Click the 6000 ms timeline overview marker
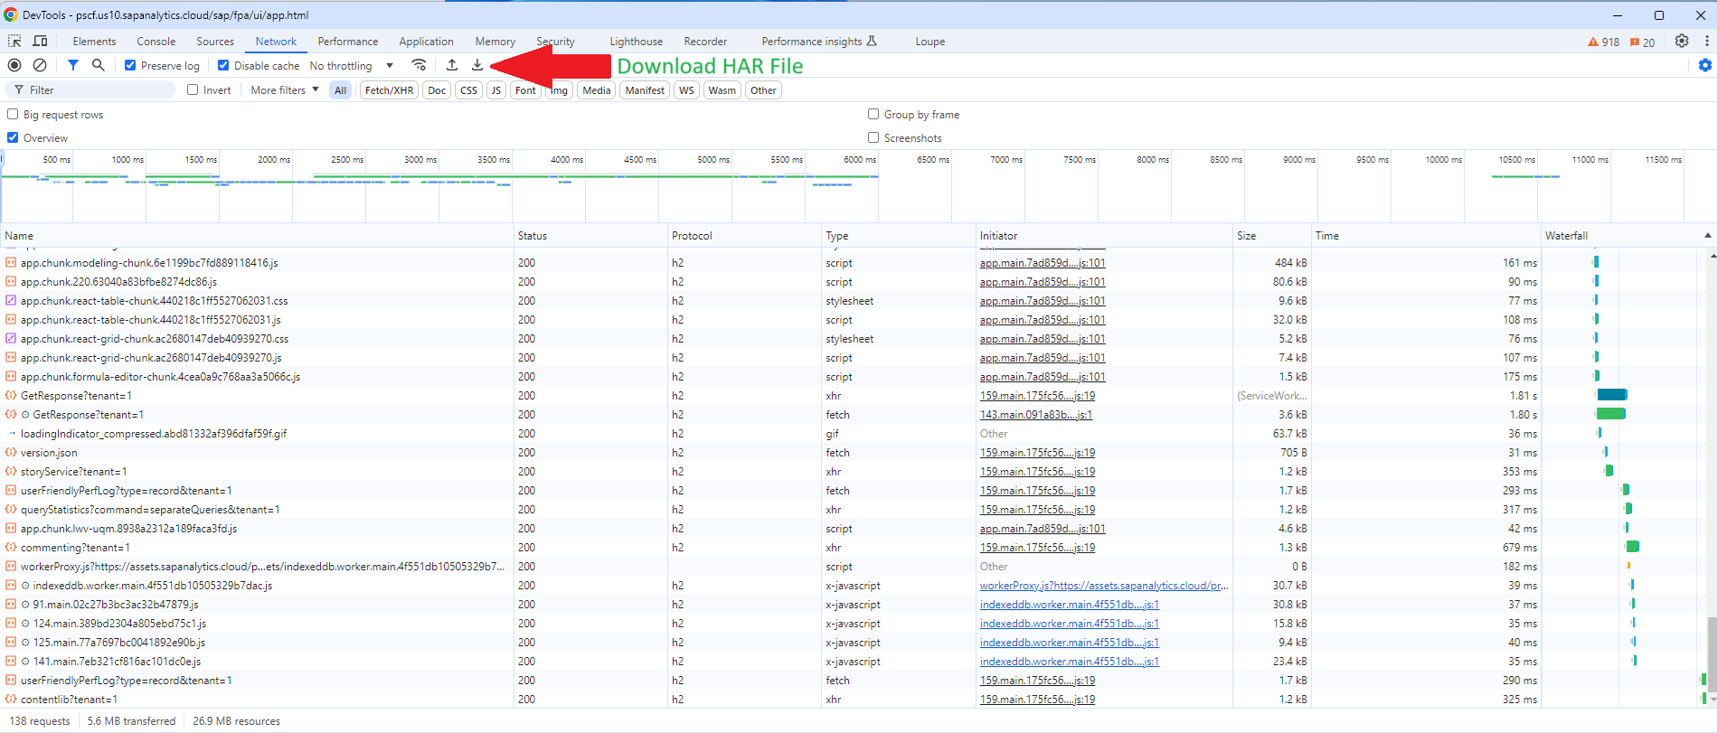The height and width of the screenshot is (733, 1717). point(859,159)
